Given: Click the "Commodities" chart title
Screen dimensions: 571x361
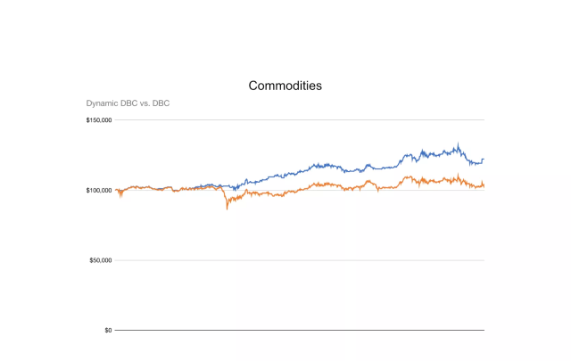Looking at the screenshot, I should coord(285,86).
